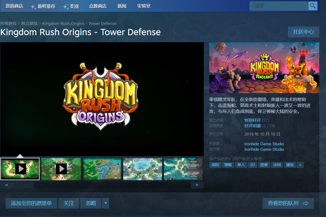Select the 2D tag
This screenshot has height=217, width=326.
253,165
